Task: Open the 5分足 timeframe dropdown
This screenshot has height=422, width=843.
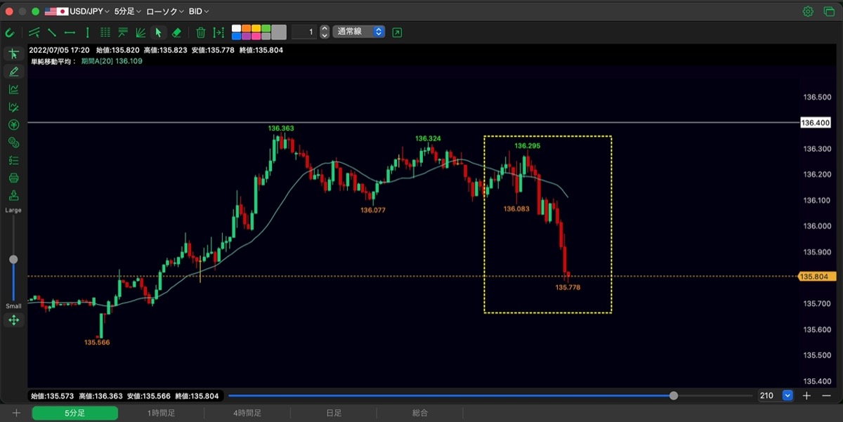Action: [x=127, y=11]
